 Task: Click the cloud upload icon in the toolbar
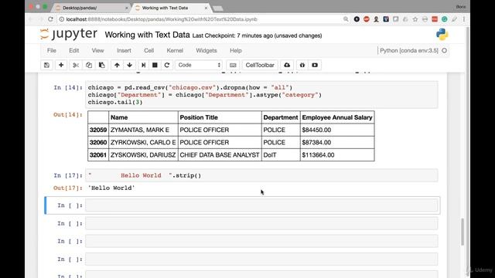(x=287, y=65)
